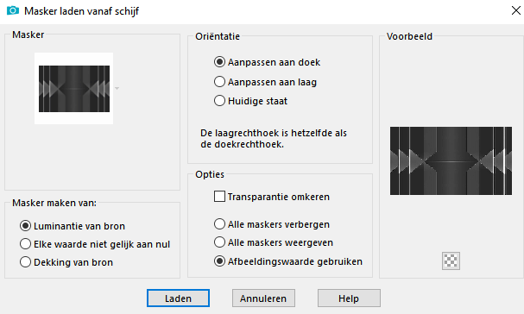The width and height of the screenshot is (524, 314).
Task: Click the PaintShop Pro camera icon in title bar
Action: 13,10
